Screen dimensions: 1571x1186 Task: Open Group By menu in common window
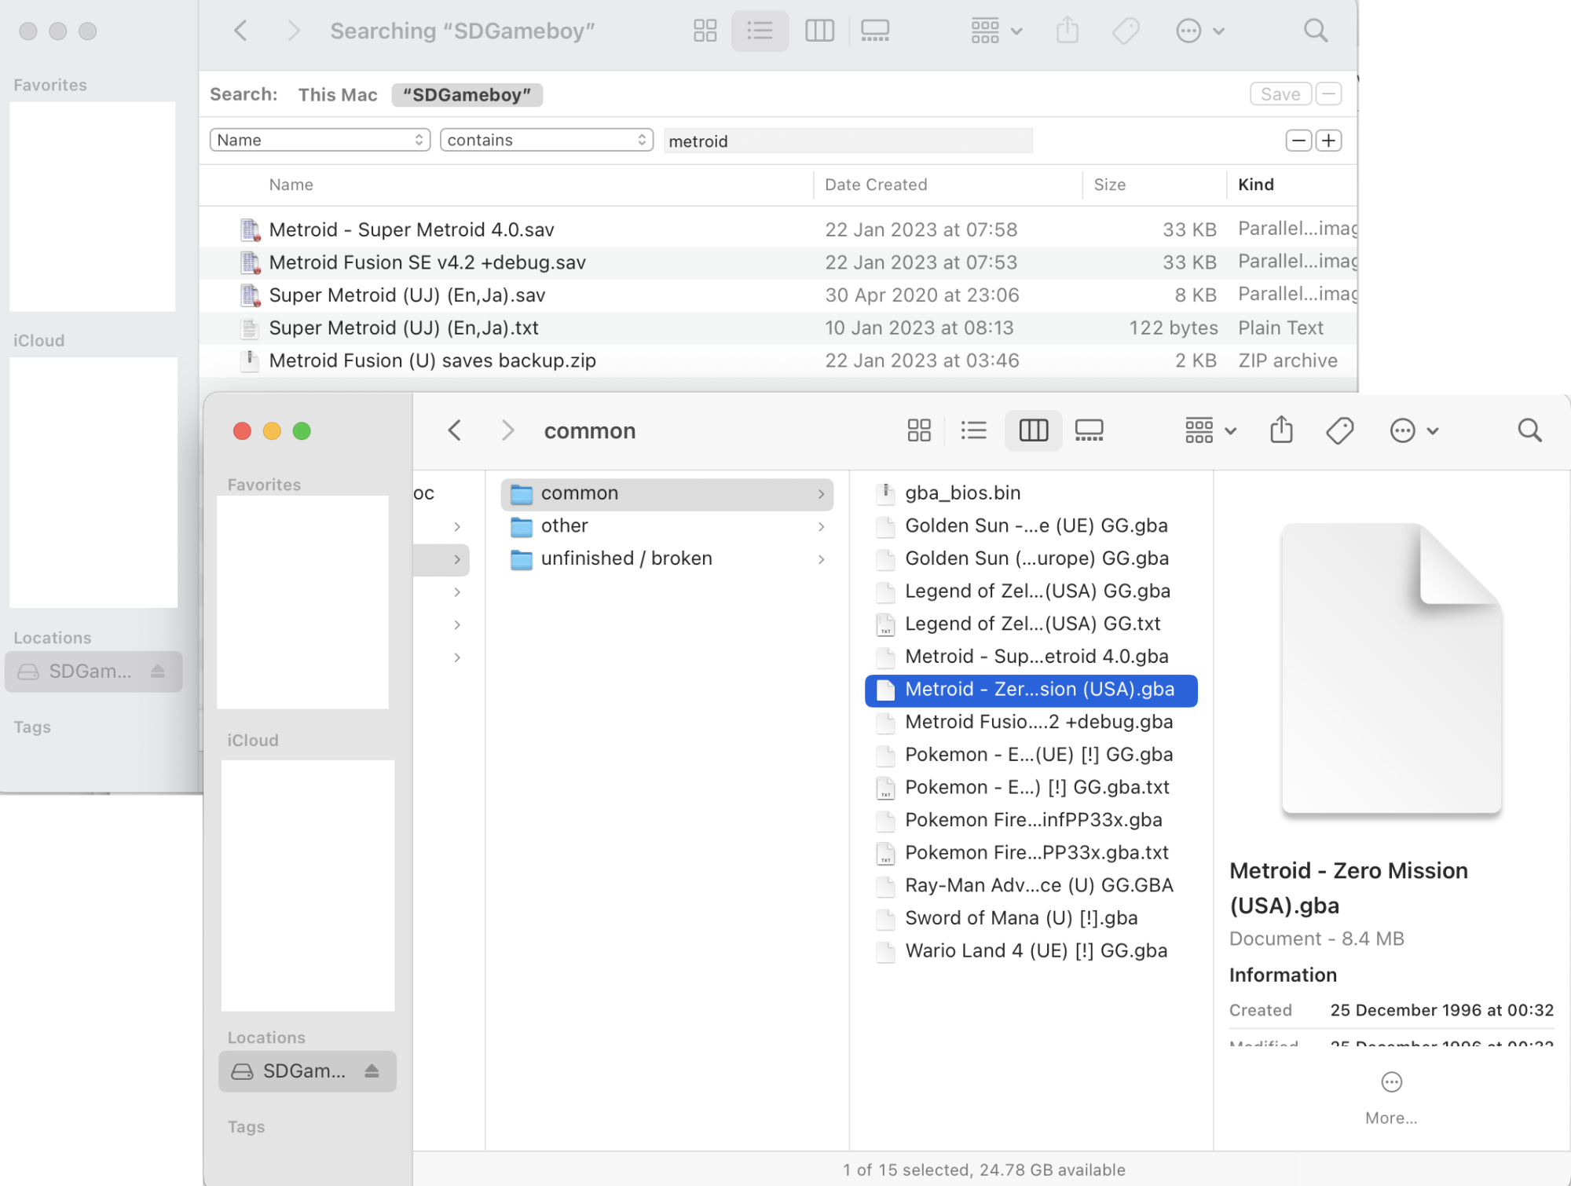pyautogui.click(x=1210, y=430)
